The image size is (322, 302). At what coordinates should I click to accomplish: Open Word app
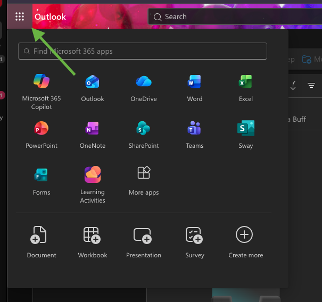pos(194,88)
